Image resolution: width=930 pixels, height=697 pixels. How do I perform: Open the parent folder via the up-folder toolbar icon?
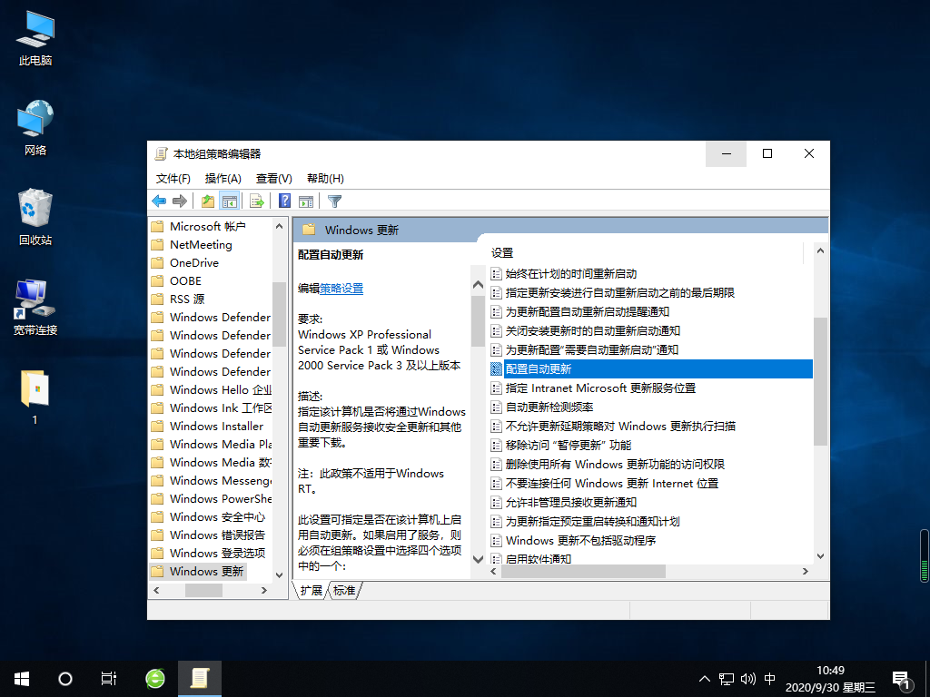(x=208, y=201)
